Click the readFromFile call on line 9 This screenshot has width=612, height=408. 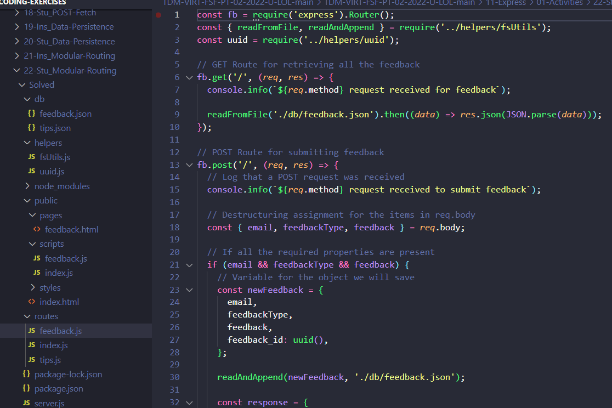click(237, 115)
